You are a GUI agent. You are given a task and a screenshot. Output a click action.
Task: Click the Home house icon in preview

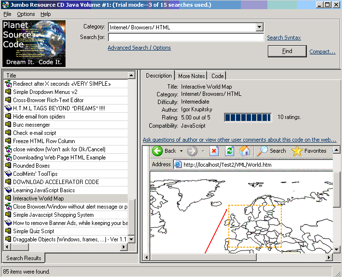tap(245, 151)
